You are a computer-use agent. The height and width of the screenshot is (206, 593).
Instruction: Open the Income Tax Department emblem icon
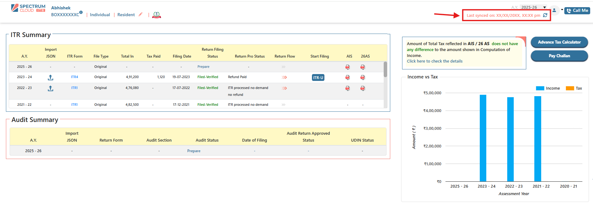pos(157,15)
